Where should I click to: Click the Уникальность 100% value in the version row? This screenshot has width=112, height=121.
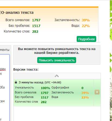tap(45, 88)
